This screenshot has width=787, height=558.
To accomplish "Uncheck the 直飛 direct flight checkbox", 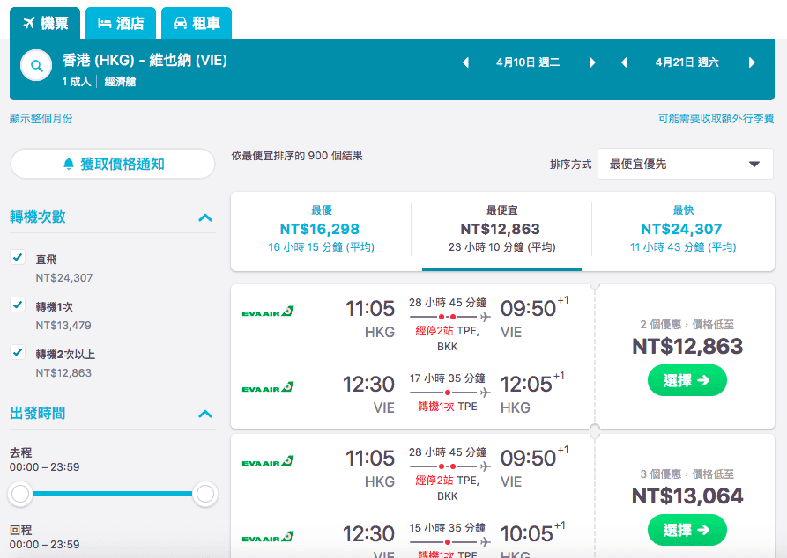I will click(18, 257).
